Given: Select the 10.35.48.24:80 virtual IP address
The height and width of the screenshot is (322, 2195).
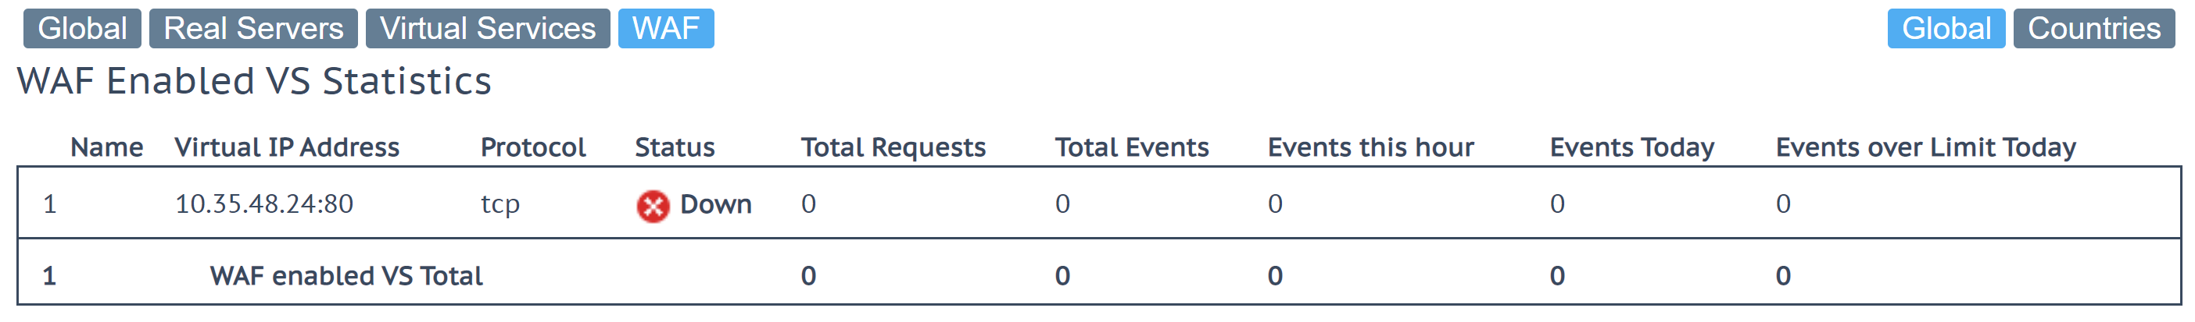Looking at the screenshot, I should (x=264, y=204).
